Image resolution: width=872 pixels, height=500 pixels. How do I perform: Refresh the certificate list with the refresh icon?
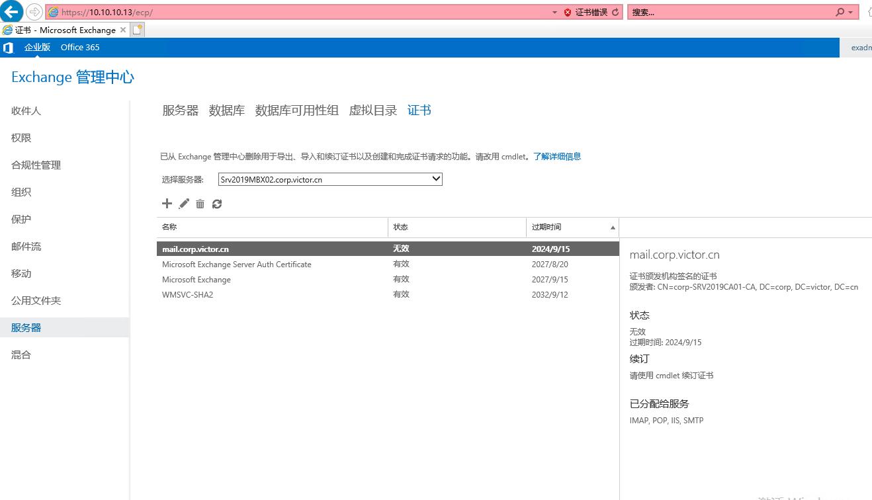pyautogui.click(x=217, y=204)
